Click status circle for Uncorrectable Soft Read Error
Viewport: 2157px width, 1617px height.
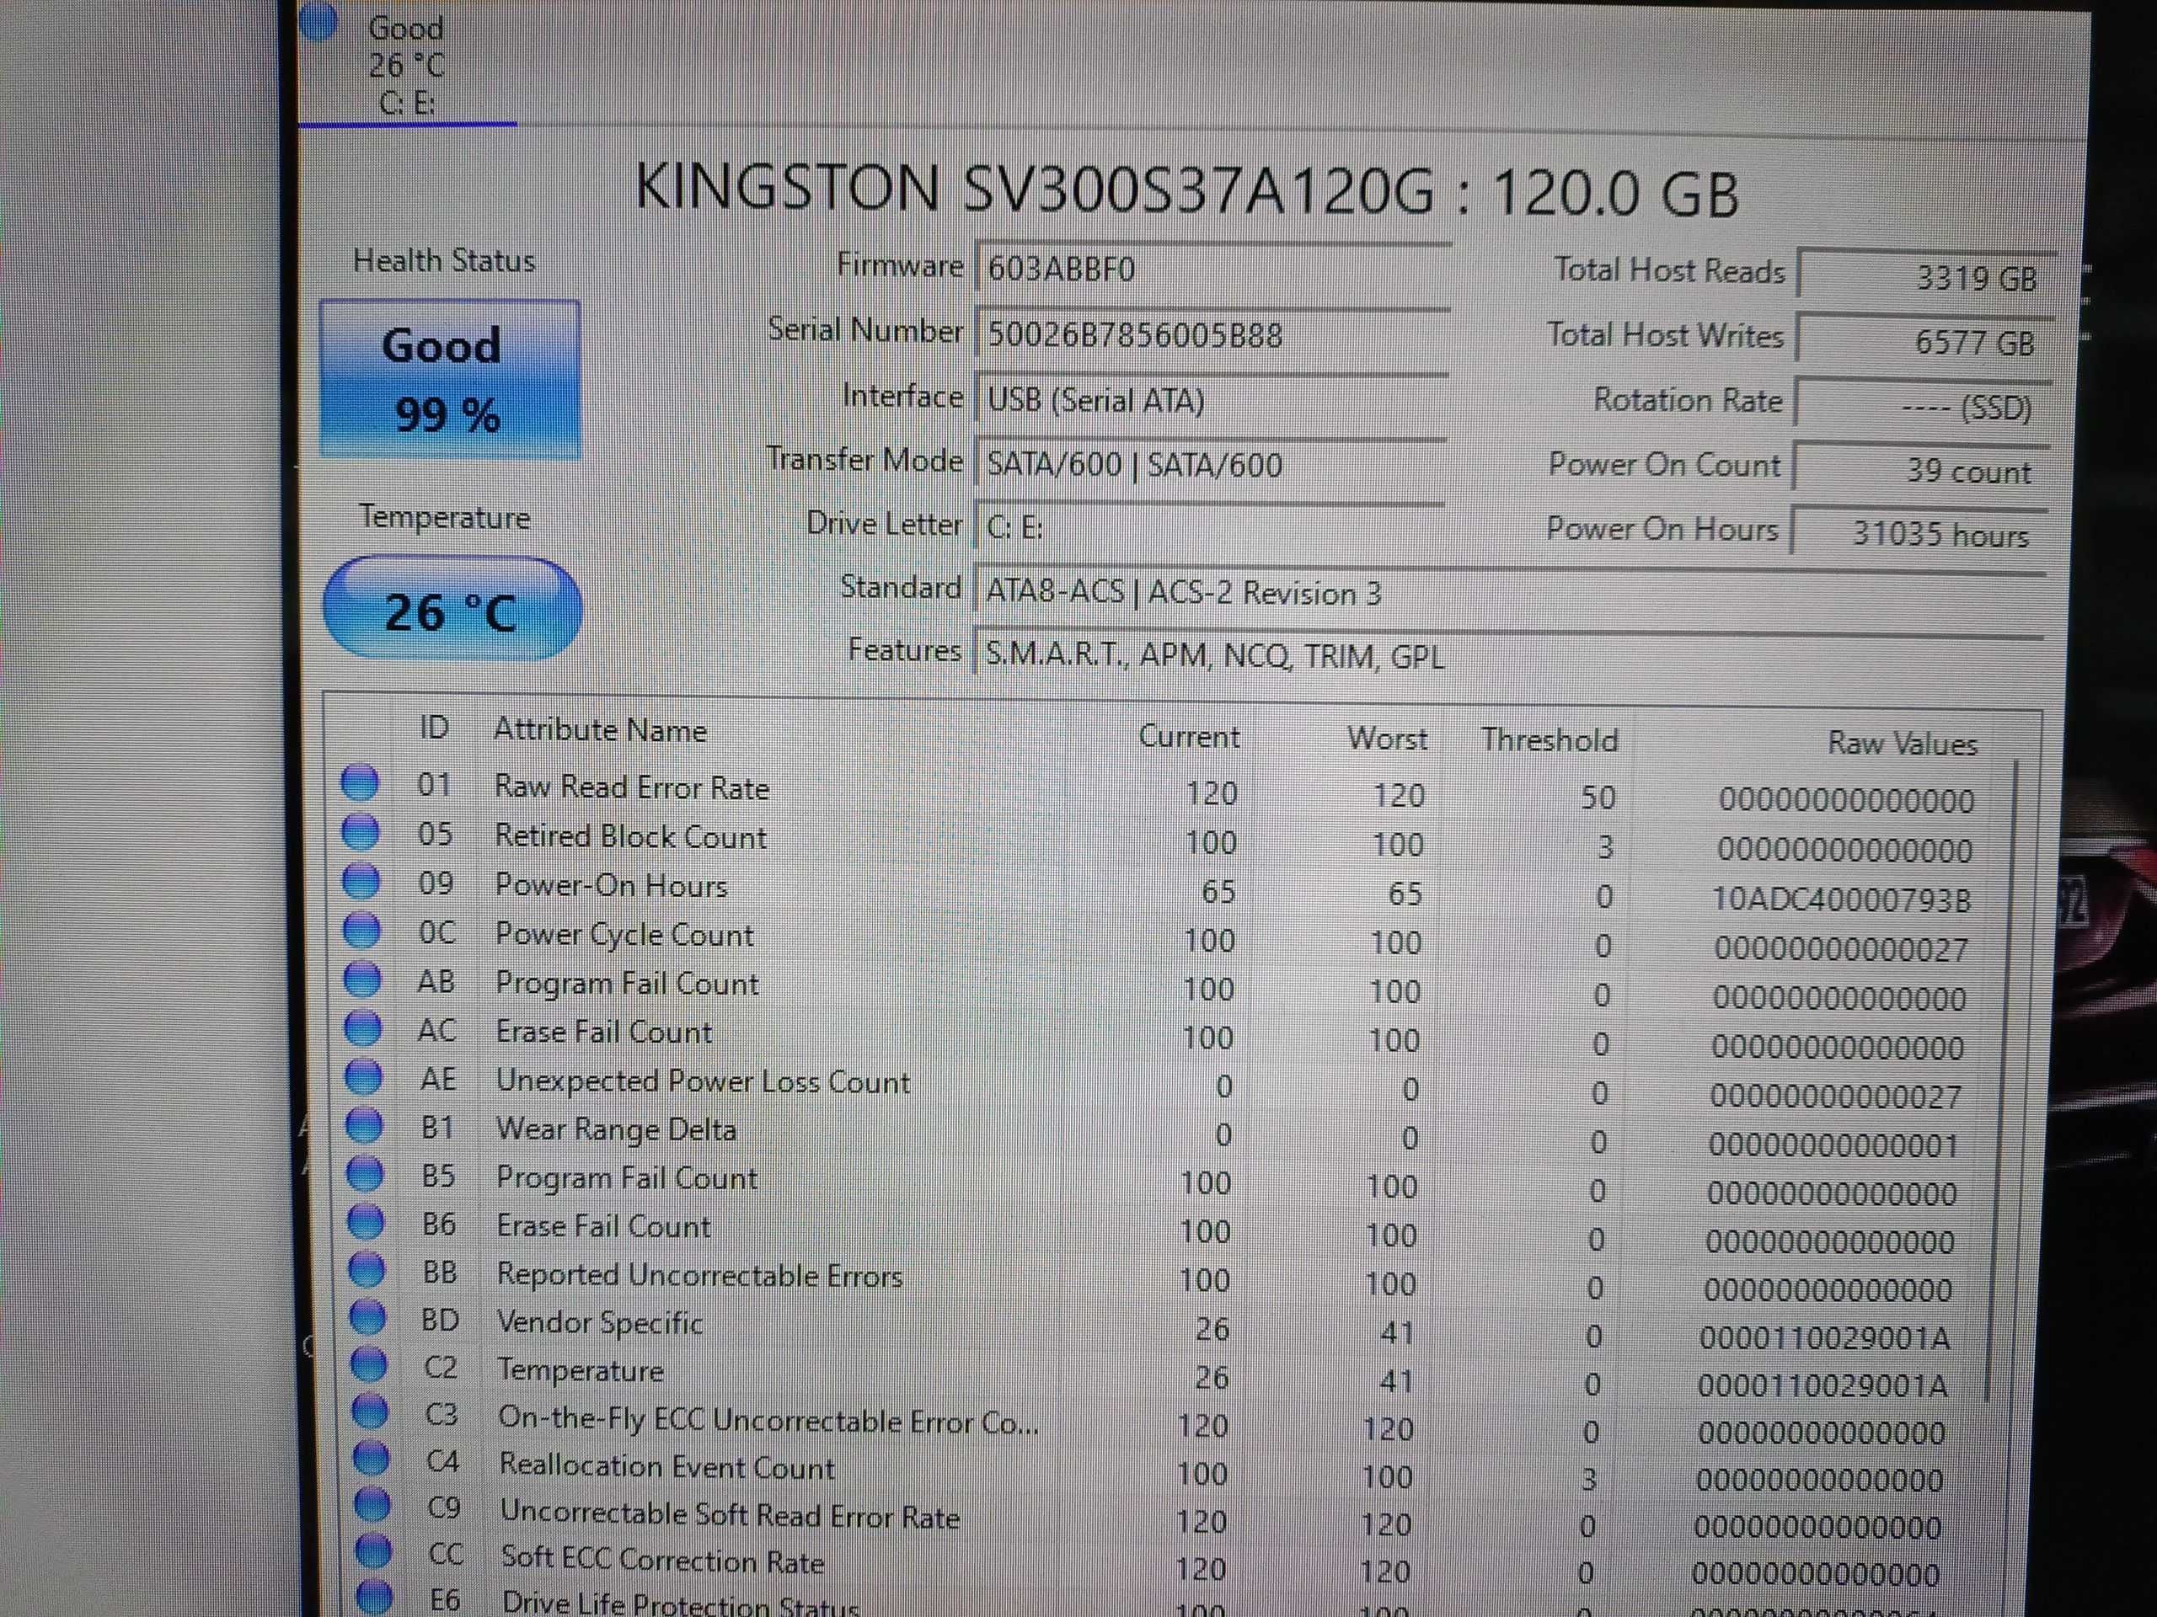click(x=372, y=1505)
